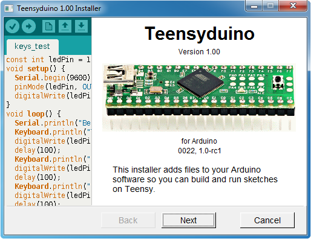Click the Verify checkmark icon

click(x=12, y=26)
